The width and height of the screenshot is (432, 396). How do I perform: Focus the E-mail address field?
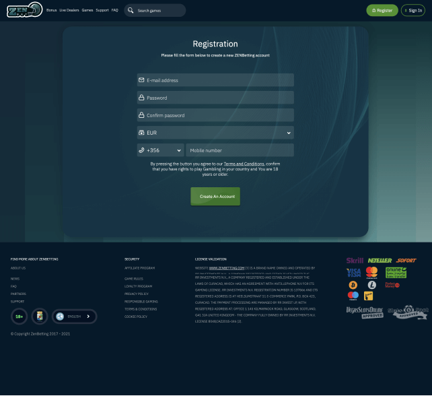click(x=215, y=80)
